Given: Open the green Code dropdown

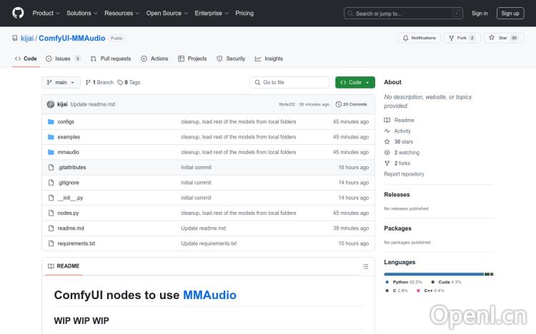Looking at the screenshot, I should 354,83.
